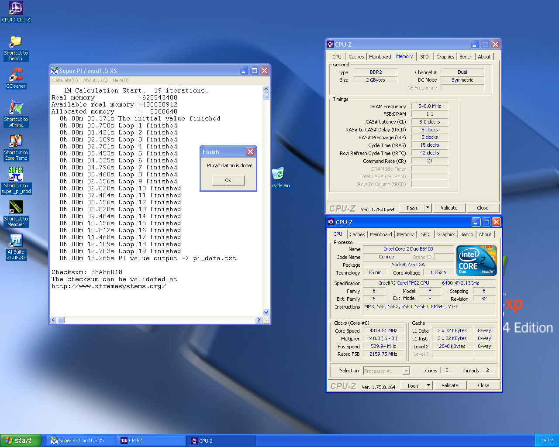Viewport: 559px width, 447px height.
Task: Open Graphics tab in upper CPU-Z window
Action: pyautogui.click(x=445, y=57)
